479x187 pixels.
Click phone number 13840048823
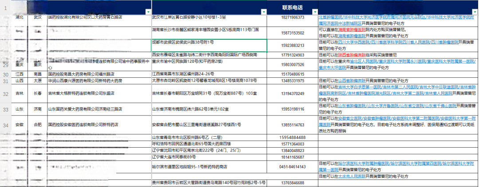[x=293, y=151]
